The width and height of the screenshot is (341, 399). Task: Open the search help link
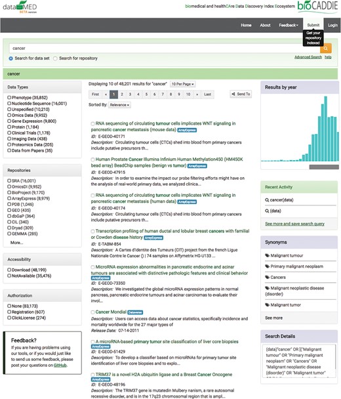(328, 57)
